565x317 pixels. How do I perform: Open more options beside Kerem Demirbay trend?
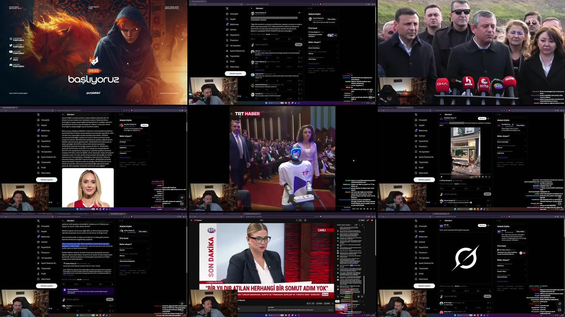pyautogui.click(x=336, y=47)
